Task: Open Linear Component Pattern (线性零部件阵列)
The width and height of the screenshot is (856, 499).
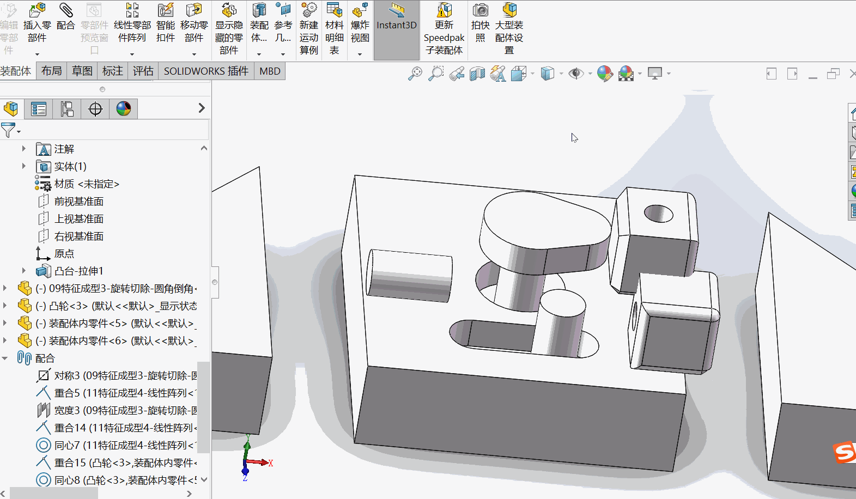Action: click(x=132, y=10)
